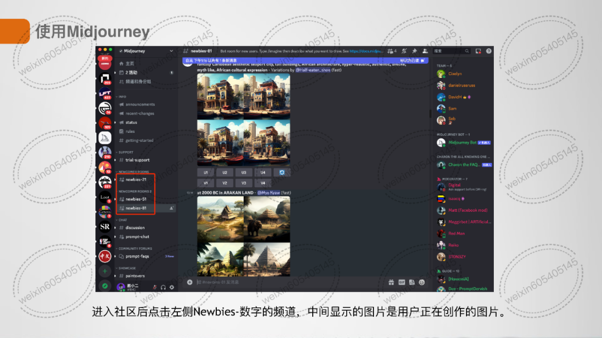Click the blue reroll refresh button
The image size is (602, 338).
click(x=282, y=173)
